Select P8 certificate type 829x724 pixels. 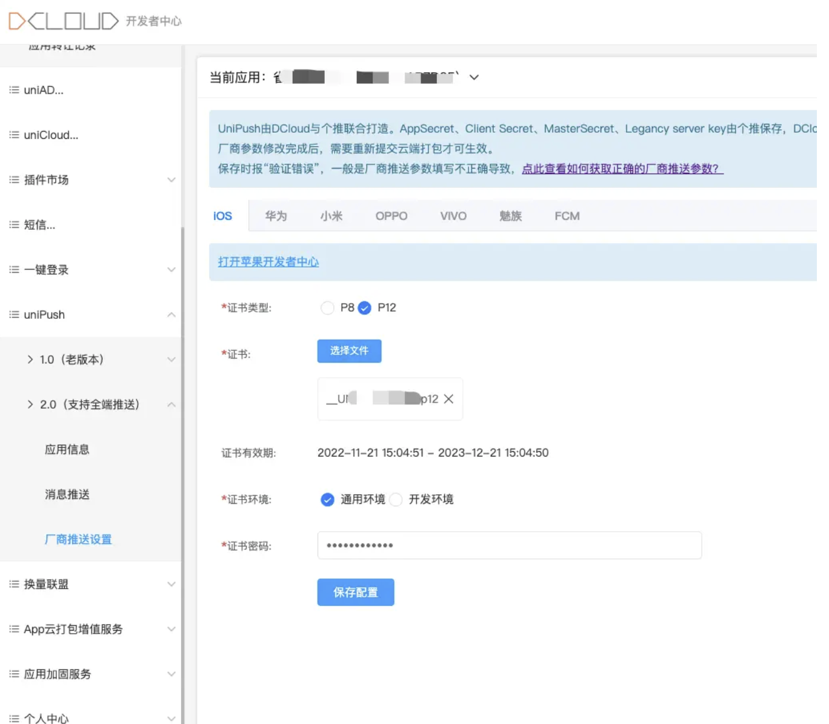point(327,308)
